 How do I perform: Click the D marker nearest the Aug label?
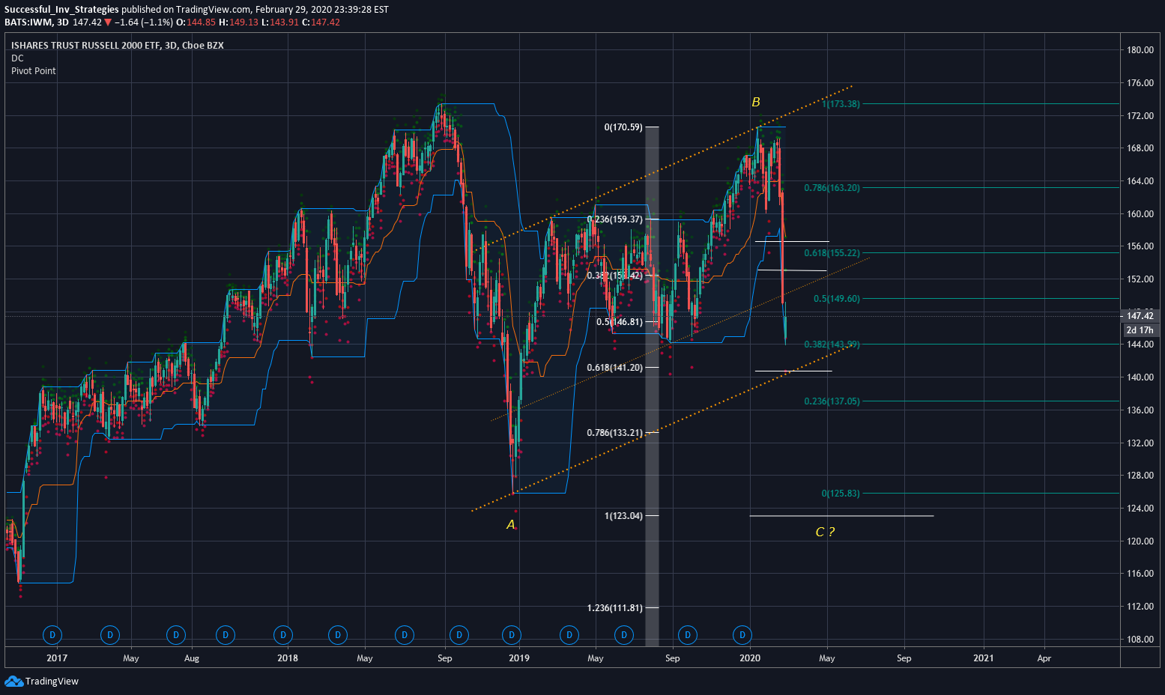point(176,635)
